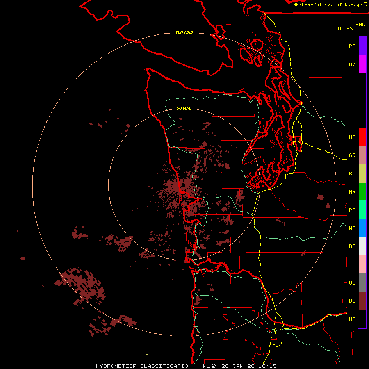Click the ND black legend swatch
369x369 pixels.
(x=362, y=319)
